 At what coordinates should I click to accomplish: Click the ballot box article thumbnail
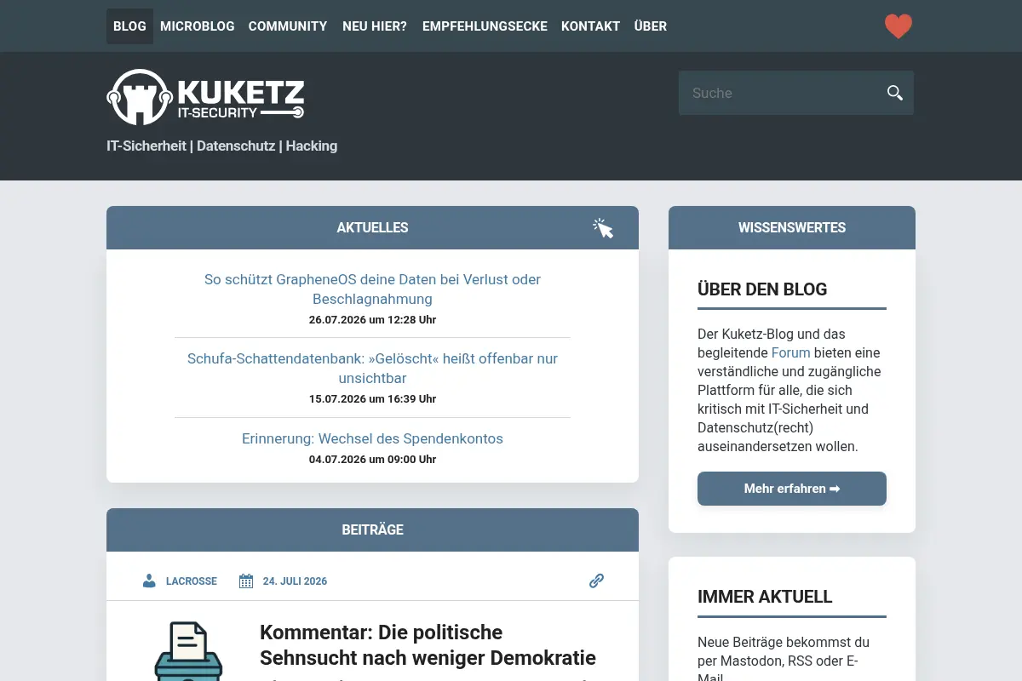click(188, 651)
